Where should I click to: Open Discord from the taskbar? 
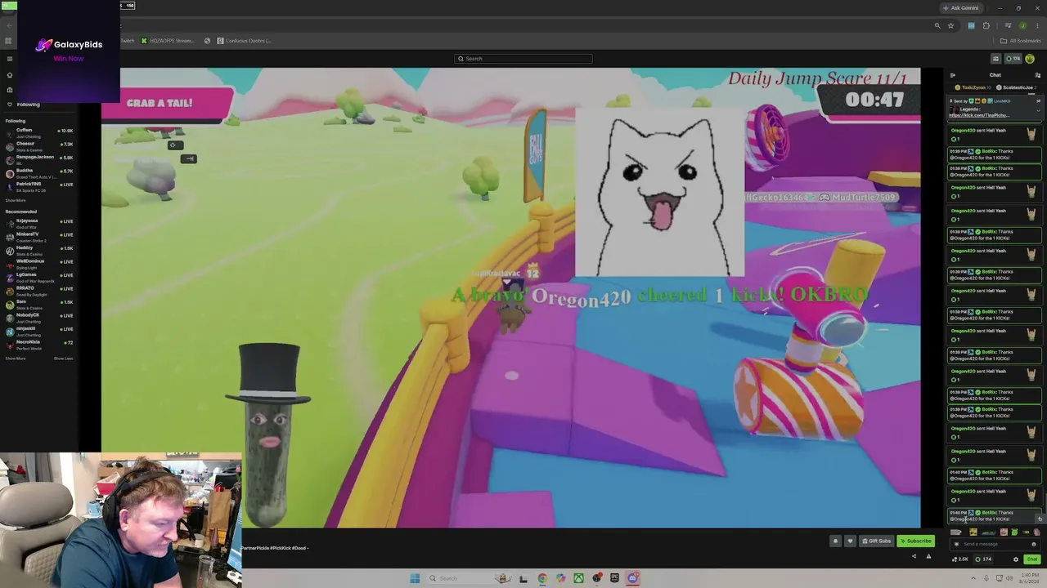coord(632,578)
